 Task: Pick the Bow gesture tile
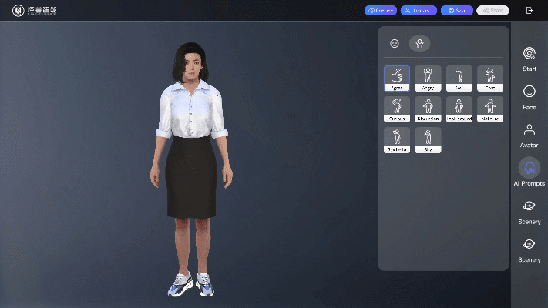click(459, 78)
